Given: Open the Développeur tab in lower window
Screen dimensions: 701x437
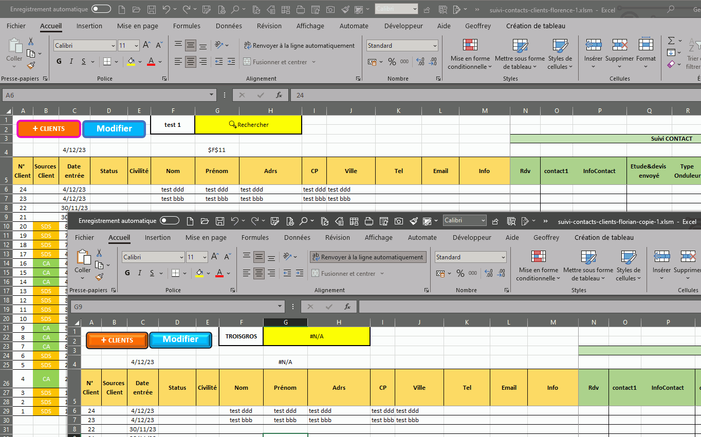Looking at the screenshot, I should pyautogui.click(x=471, y=238).
